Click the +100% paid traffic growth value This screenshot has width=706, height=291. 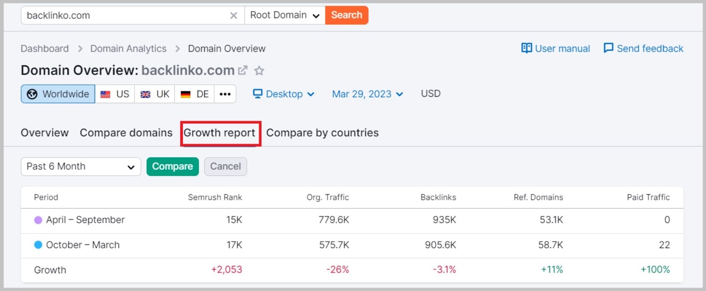point(655,269)
